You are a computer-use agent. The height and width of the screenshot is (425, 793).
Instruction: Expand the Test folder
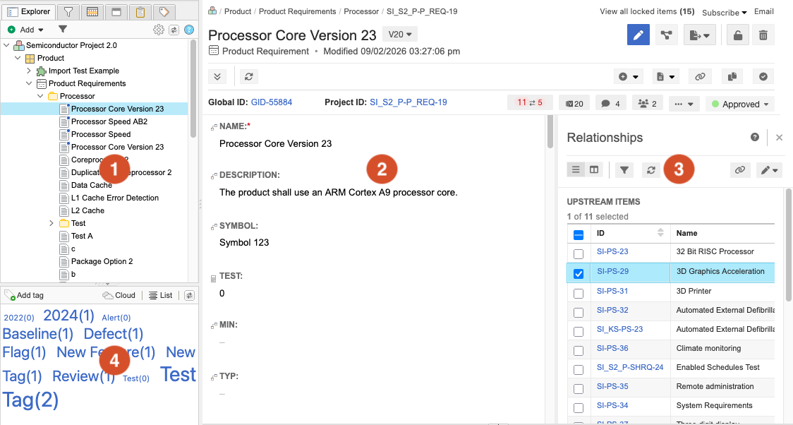click(51, 223)
